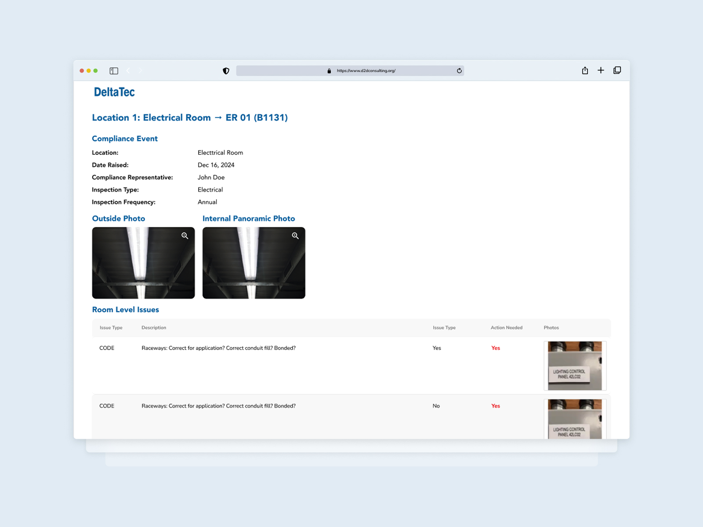Open the share menu in the browser toolbar
The height and width of the screenshot is (527, 703).
point(584,70)
